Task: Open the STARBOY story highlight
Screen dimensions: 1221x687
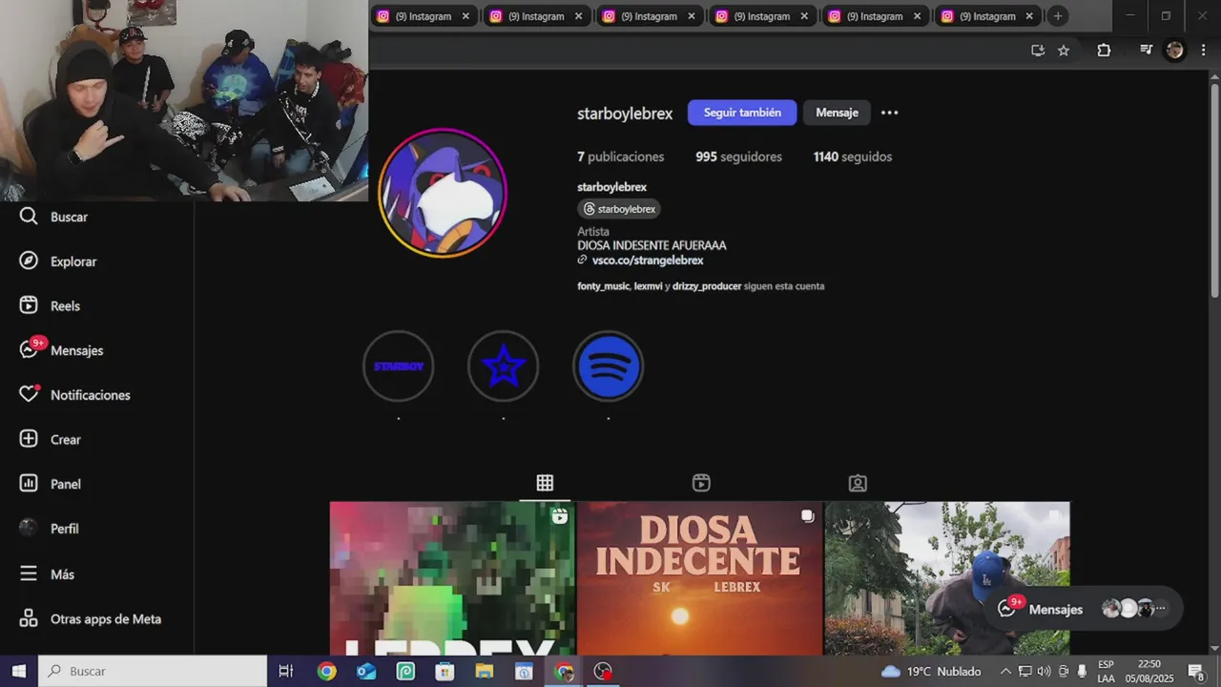Action: click(399, 366)
